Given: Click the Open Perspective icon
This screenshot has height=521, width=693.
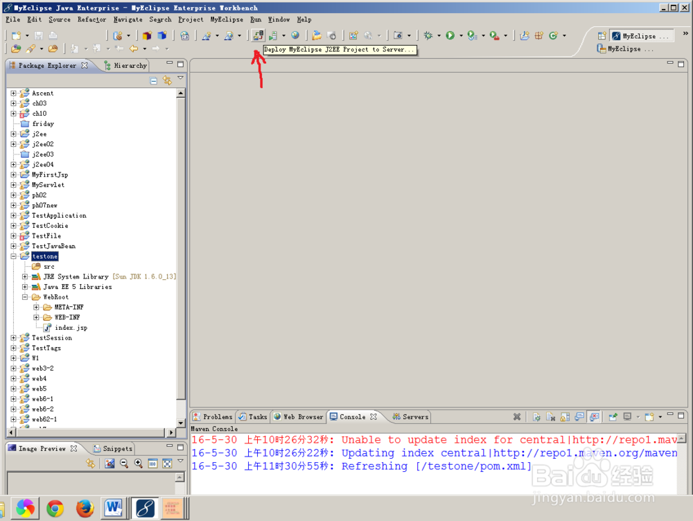Looking at the screenshot, I should 602,36.
